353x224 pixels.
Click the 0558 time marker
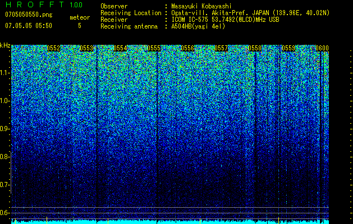point(255,48)
